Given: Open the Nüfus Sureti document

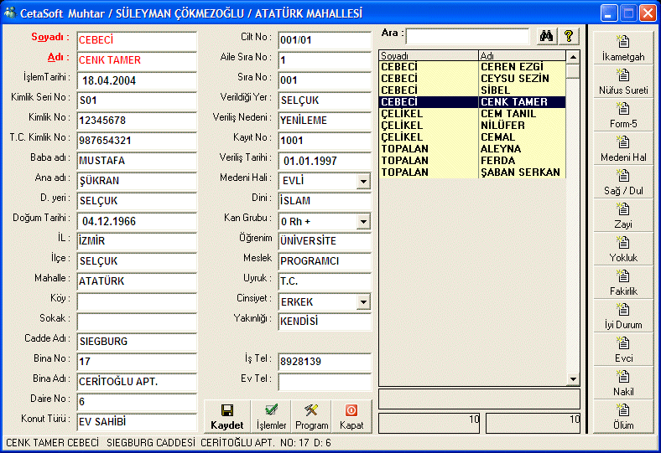Looking at the screenshot, I should coord(622,81).
